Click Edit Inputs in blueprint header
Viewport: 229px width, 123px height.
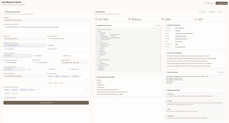(x=202, y=12)
